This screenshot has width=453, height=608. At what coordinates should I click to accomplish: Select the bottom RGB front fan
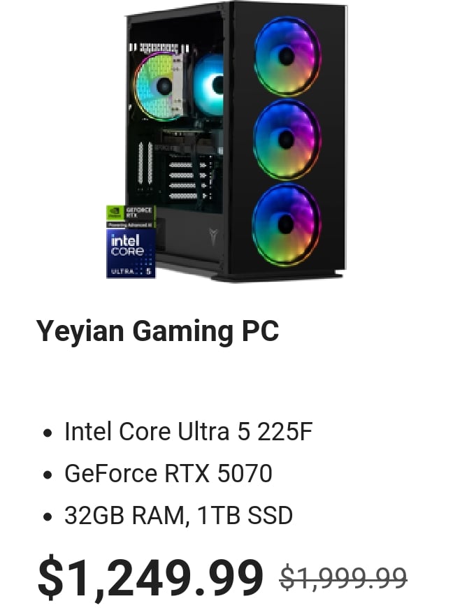[287, 224]
